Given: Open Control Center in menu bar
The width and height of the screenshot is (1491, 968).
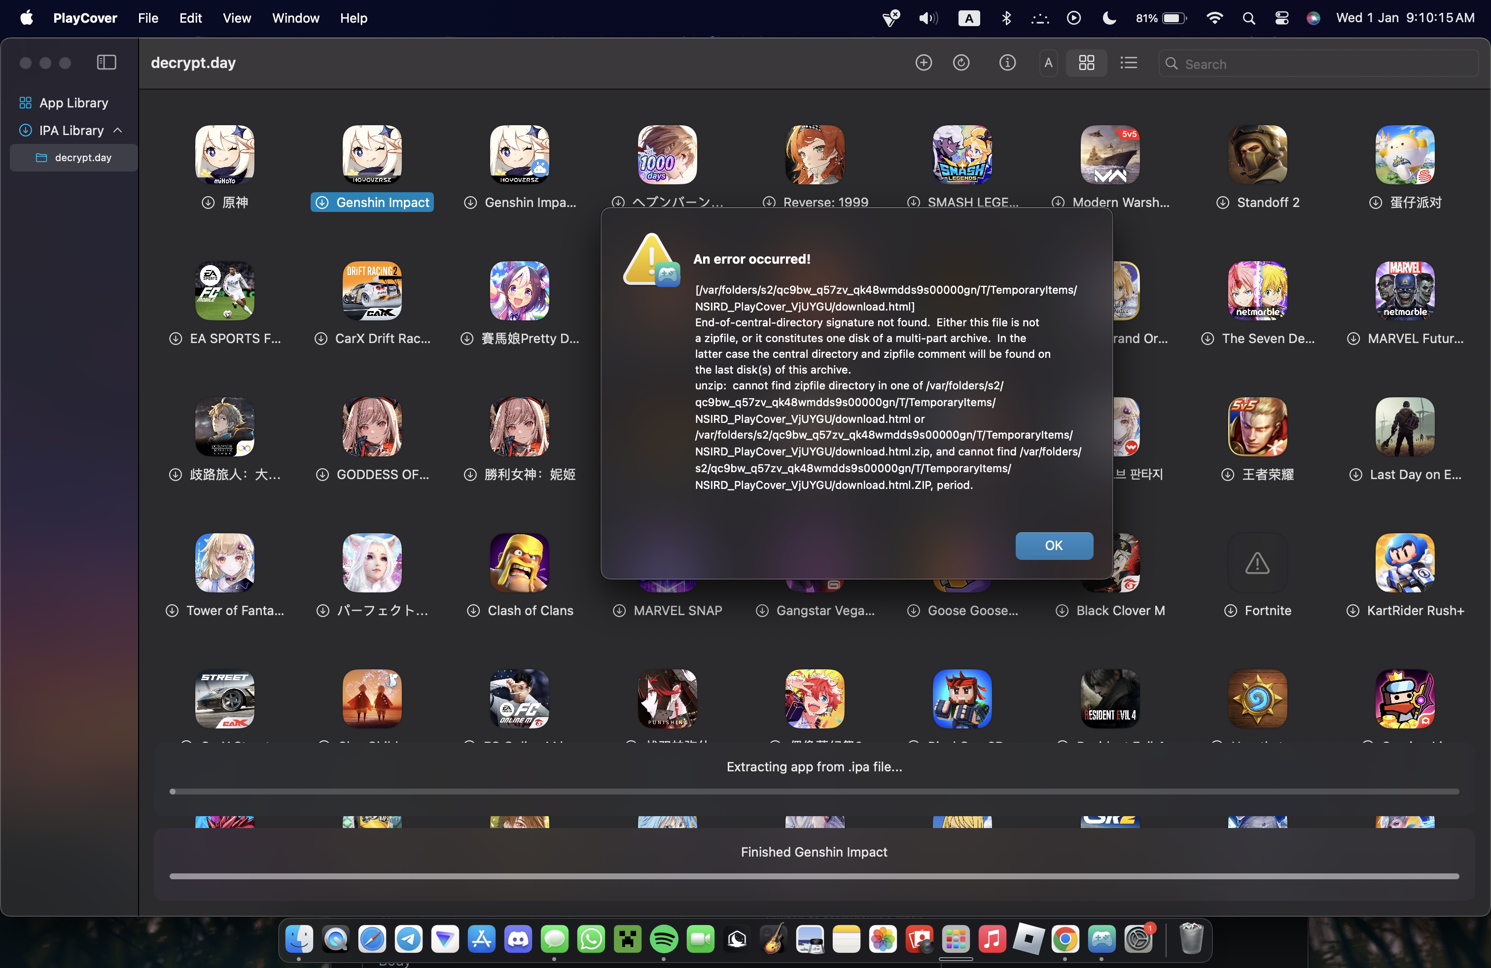Looking at the screenshot, I should 1281,18.
